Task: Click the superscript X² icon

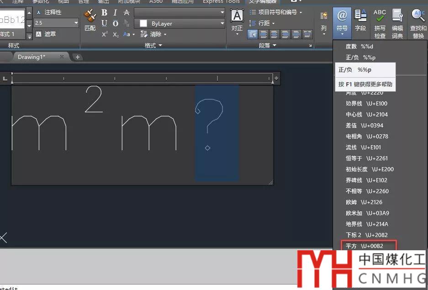Action: [x=105, y=34]
